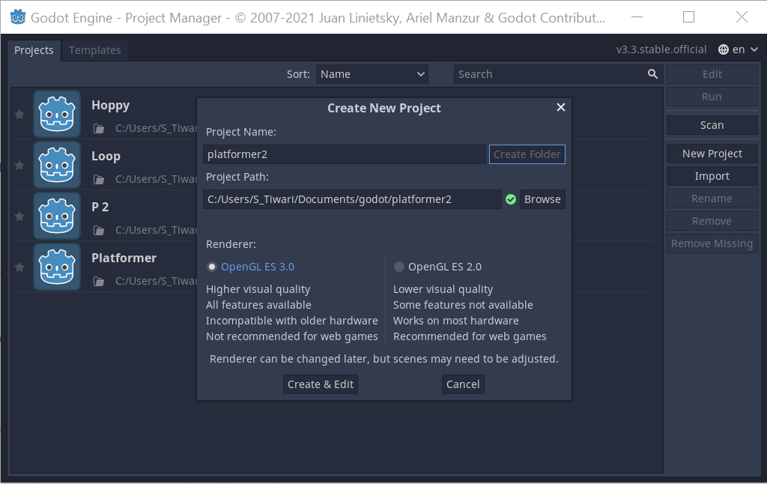The width and height of the screenshot is (767, 484).
Task: Click the green valid path checkmark
Action: point(511,199)
